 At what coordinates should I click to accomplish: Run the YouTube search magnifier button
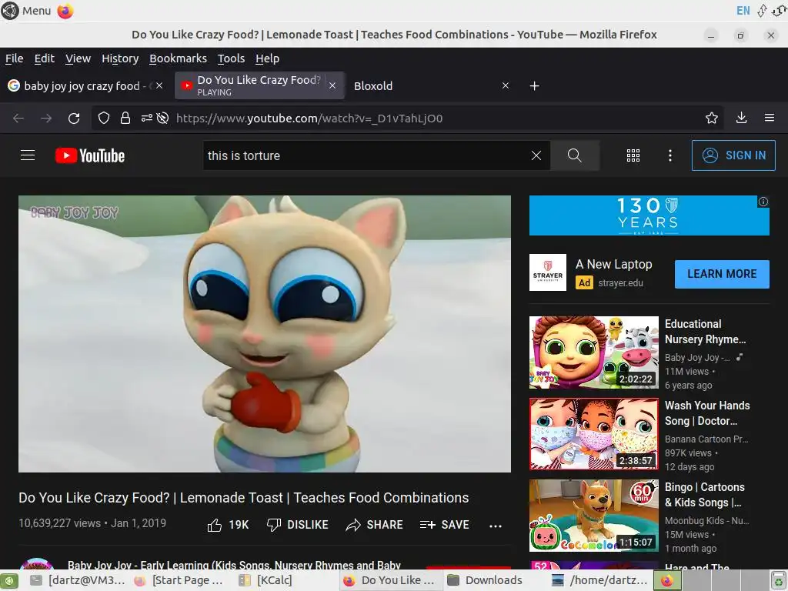[574, 155]
